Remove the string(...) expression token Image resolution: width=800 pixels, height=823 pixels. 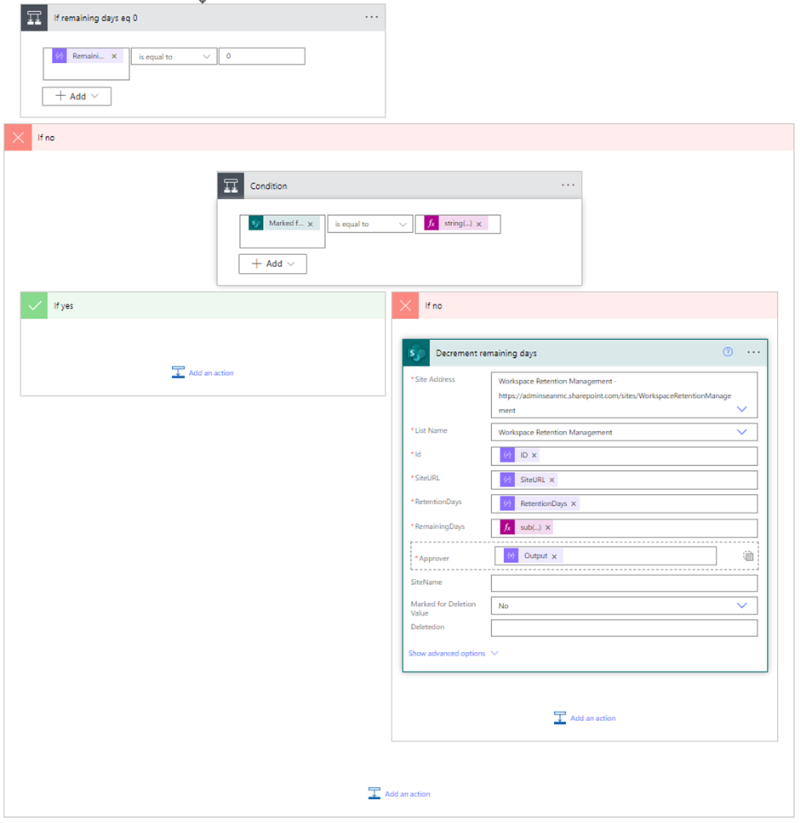479,224
